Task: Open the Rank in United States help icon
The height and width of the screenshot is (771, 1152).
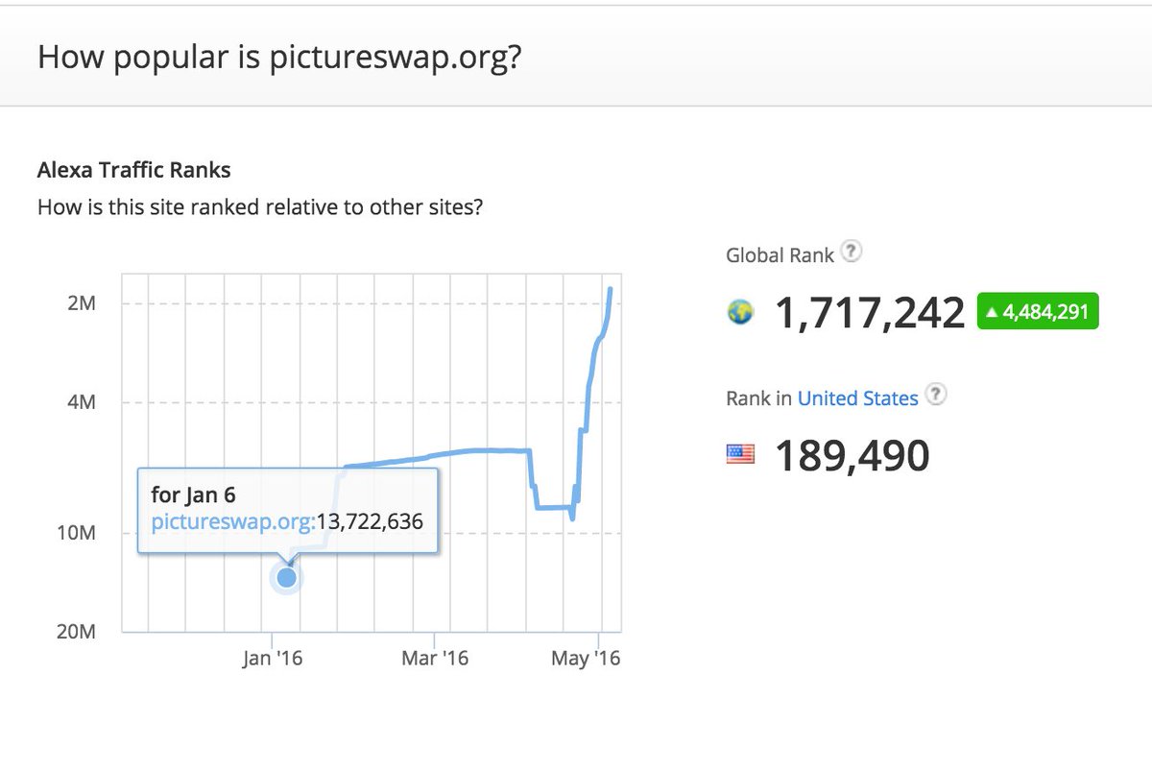Action: point(936,395)
